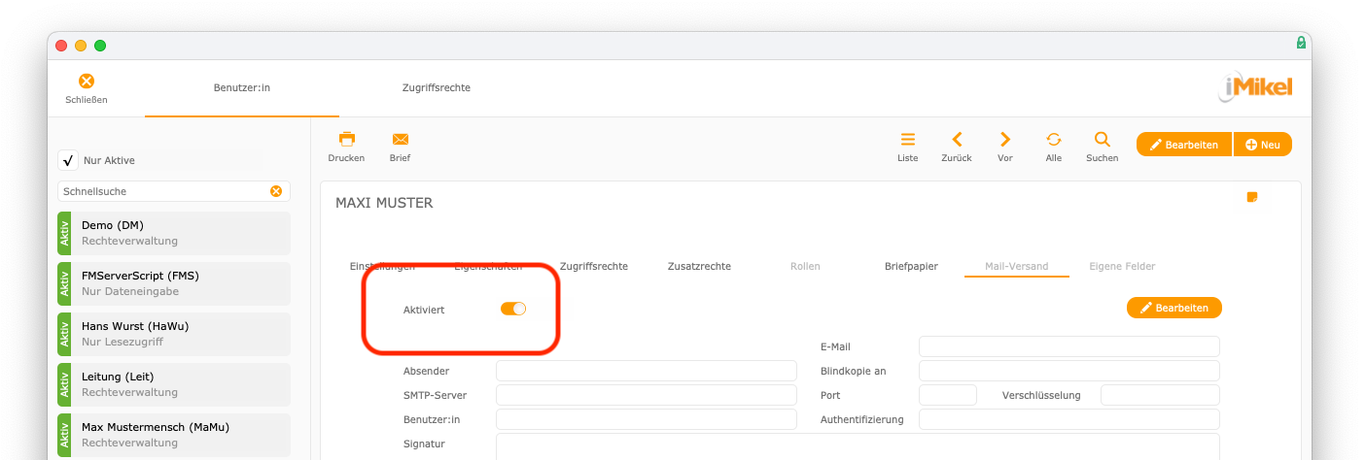Screen dimensions: 1366x460
Task: Click into the Port field
Action: [947, 395]
